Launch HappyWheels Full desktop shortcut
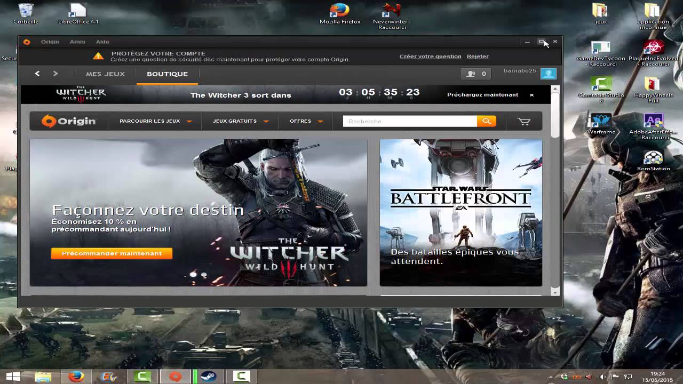The height and width of the screenshot is (384, 683). coord(653,90)
